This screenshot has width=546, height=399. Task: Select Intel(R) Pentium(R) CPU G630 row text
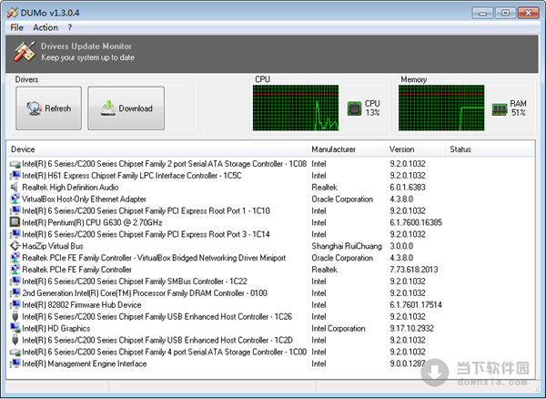tap(92, 222)
